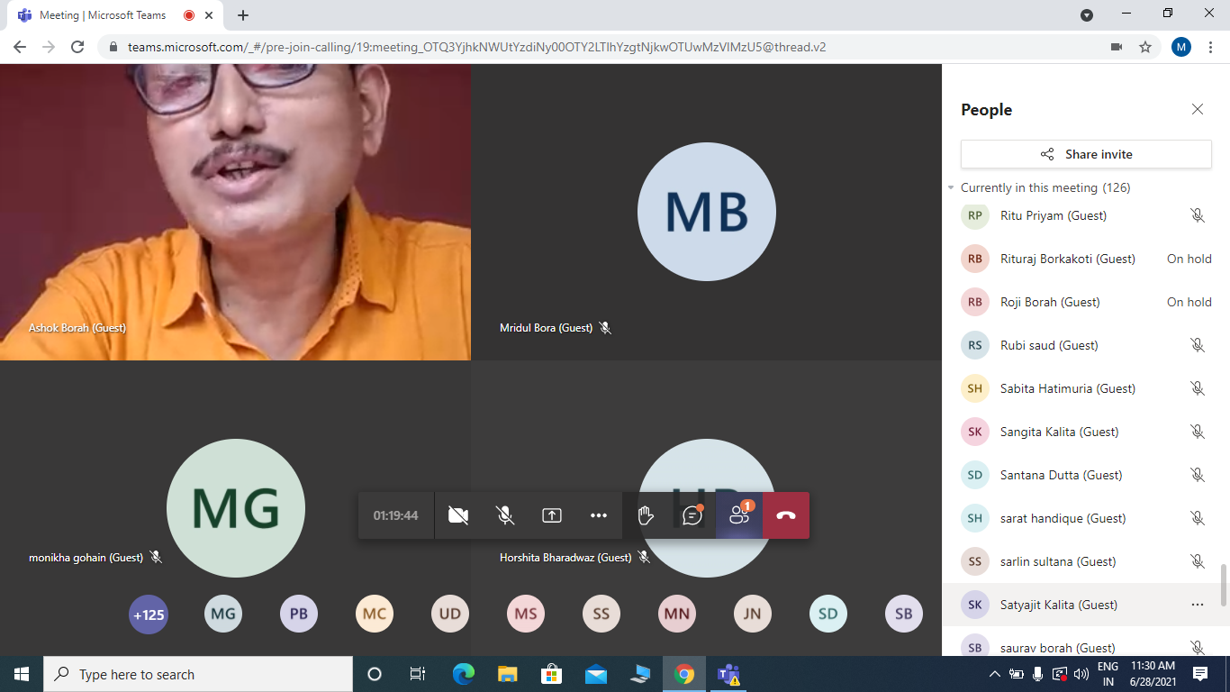
Task: Hang up the call with red button
Action: pos(786,515)
